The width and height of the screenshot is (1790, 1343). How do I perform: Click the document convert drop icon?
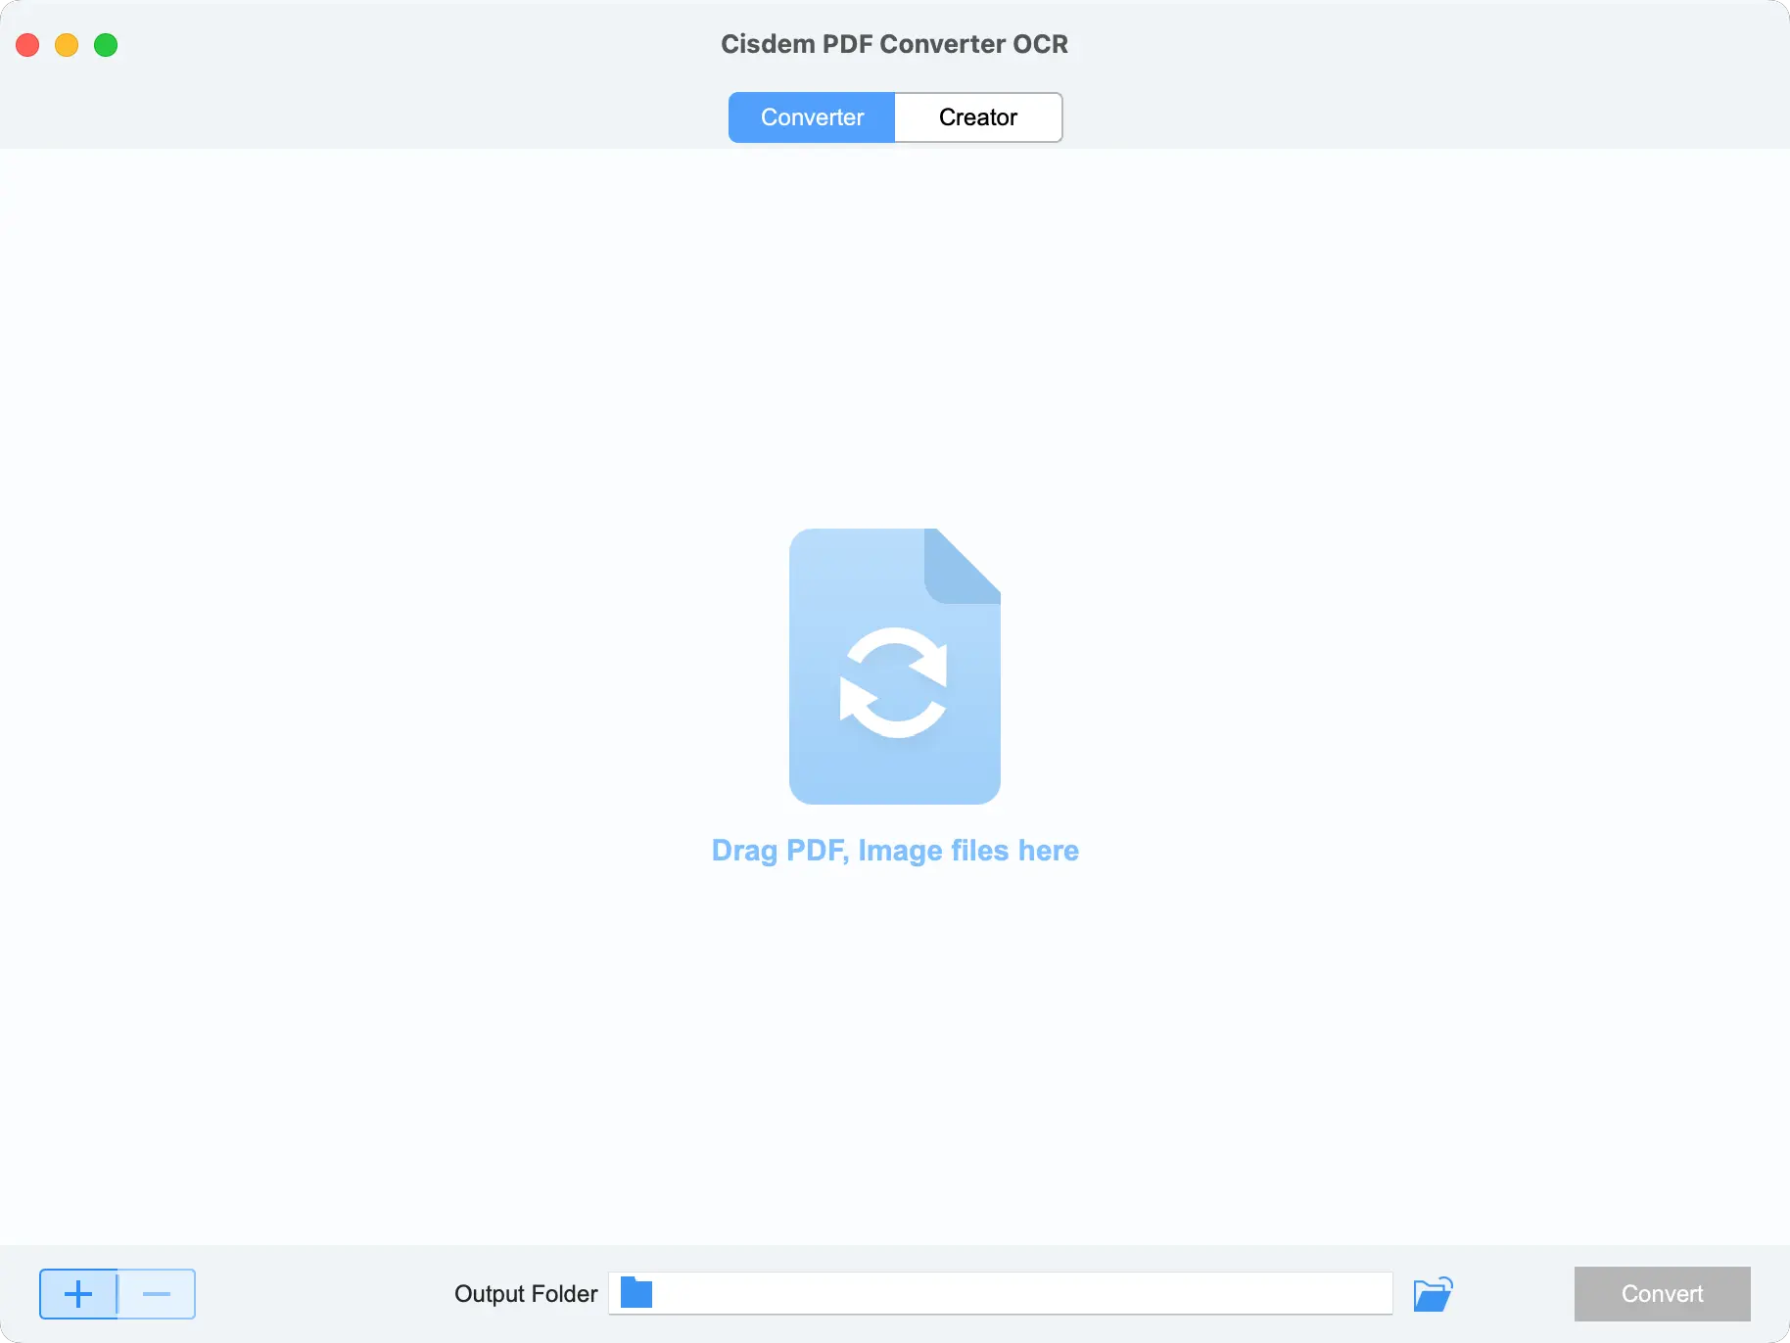click(895, 667)
